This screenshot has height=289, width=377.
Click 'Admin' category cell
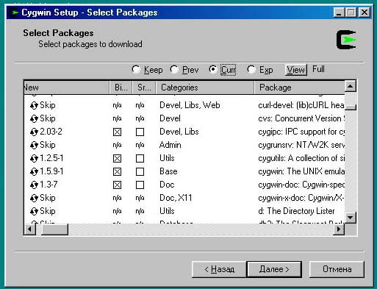click(x=170, y=145)
